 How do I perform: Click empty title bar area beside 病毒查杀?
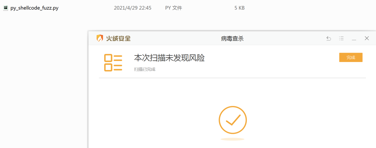283,38
